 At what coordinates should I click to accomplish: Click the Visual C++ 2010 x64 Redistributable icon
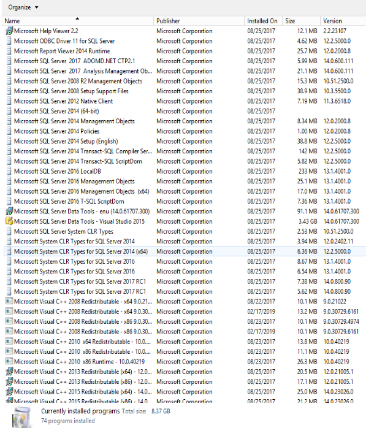9,342
